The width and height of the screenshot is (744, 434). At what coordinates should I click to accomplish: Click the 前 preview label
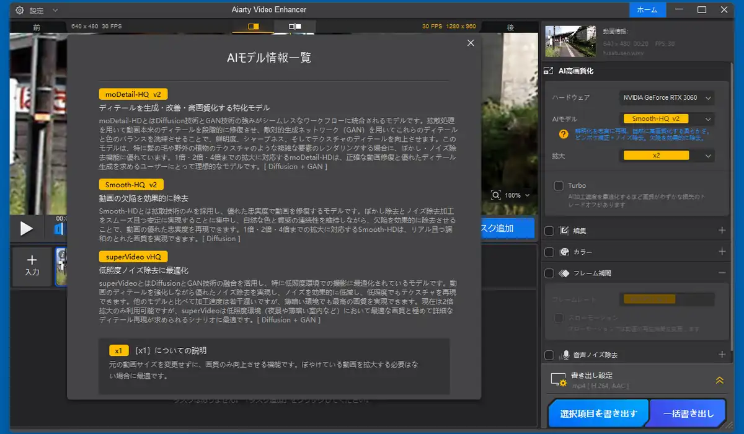click(x=37, y=27)
